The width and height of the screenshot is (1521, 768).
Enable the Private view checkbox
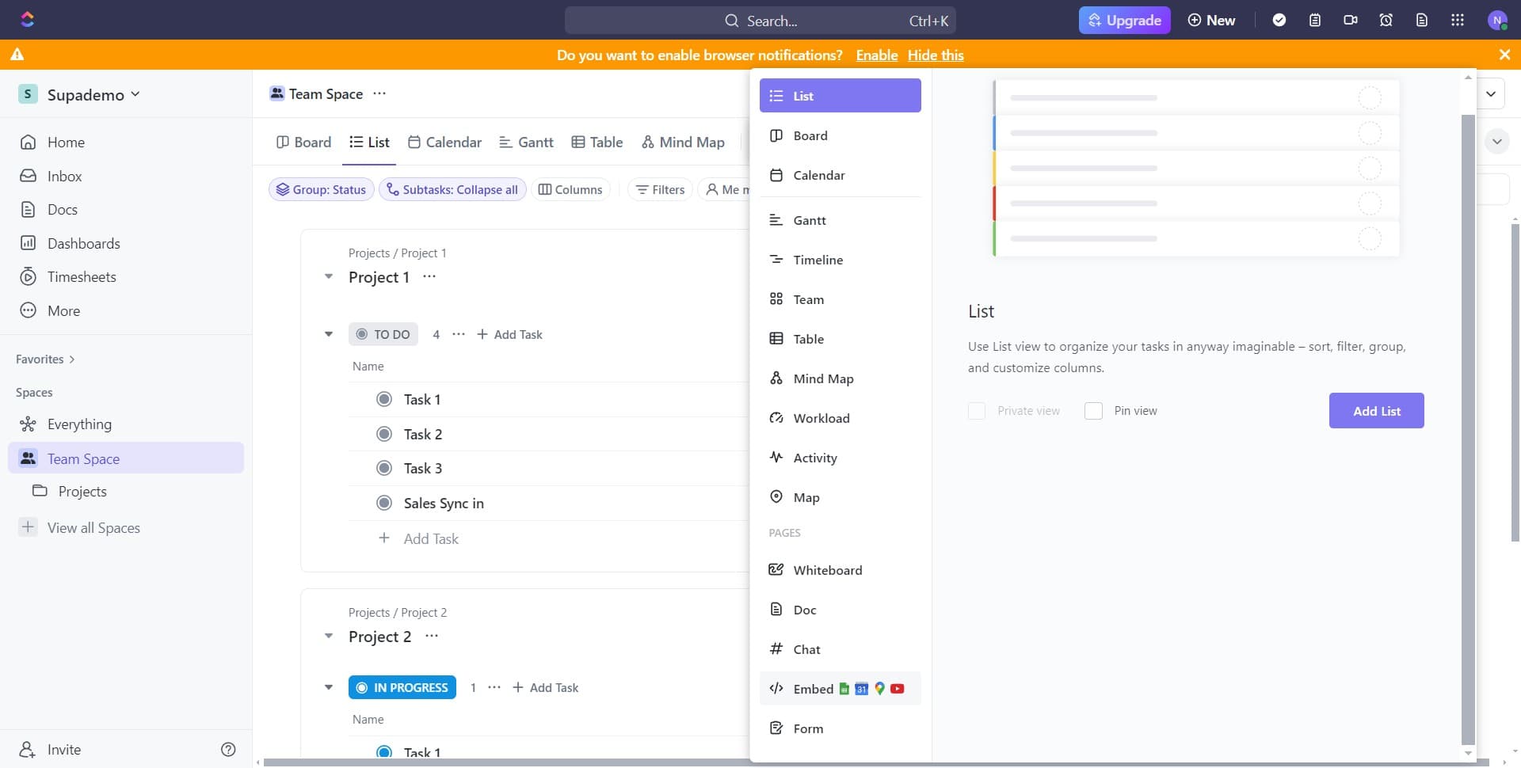tap(977, 410)
